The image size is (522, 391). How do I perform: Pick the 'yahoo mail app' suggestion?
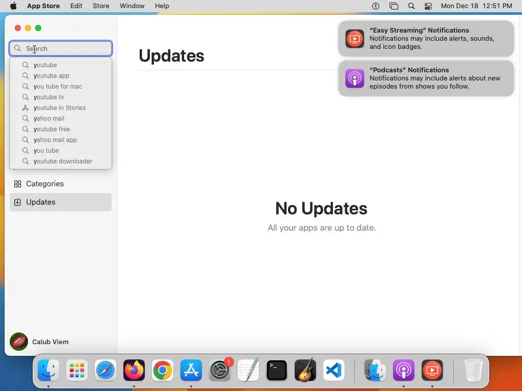(x=61, y=139)
